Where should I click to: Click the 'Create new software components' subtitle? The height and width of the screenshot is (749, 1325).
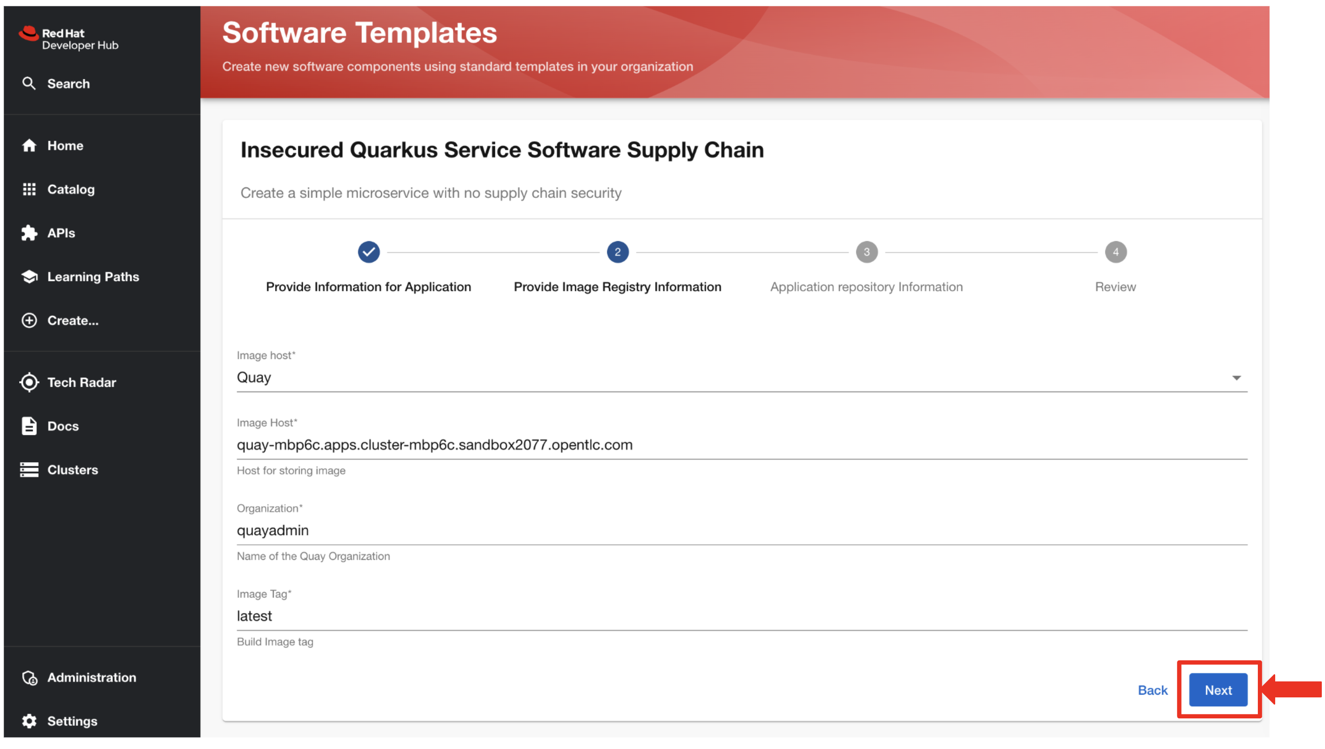pyautogui.click(x=457, y=67)
